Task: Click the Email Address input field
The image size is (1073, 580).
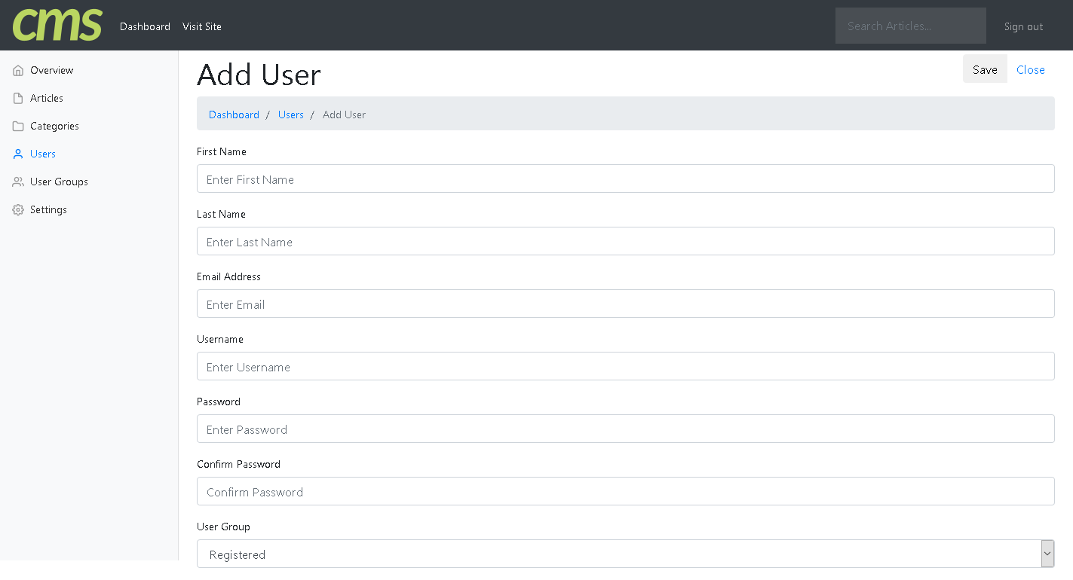Action: (x=624, y=304)
